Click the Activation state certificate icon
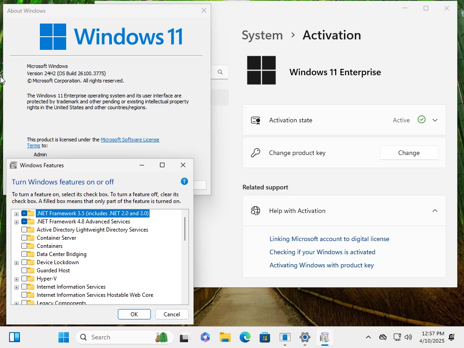 256,120
